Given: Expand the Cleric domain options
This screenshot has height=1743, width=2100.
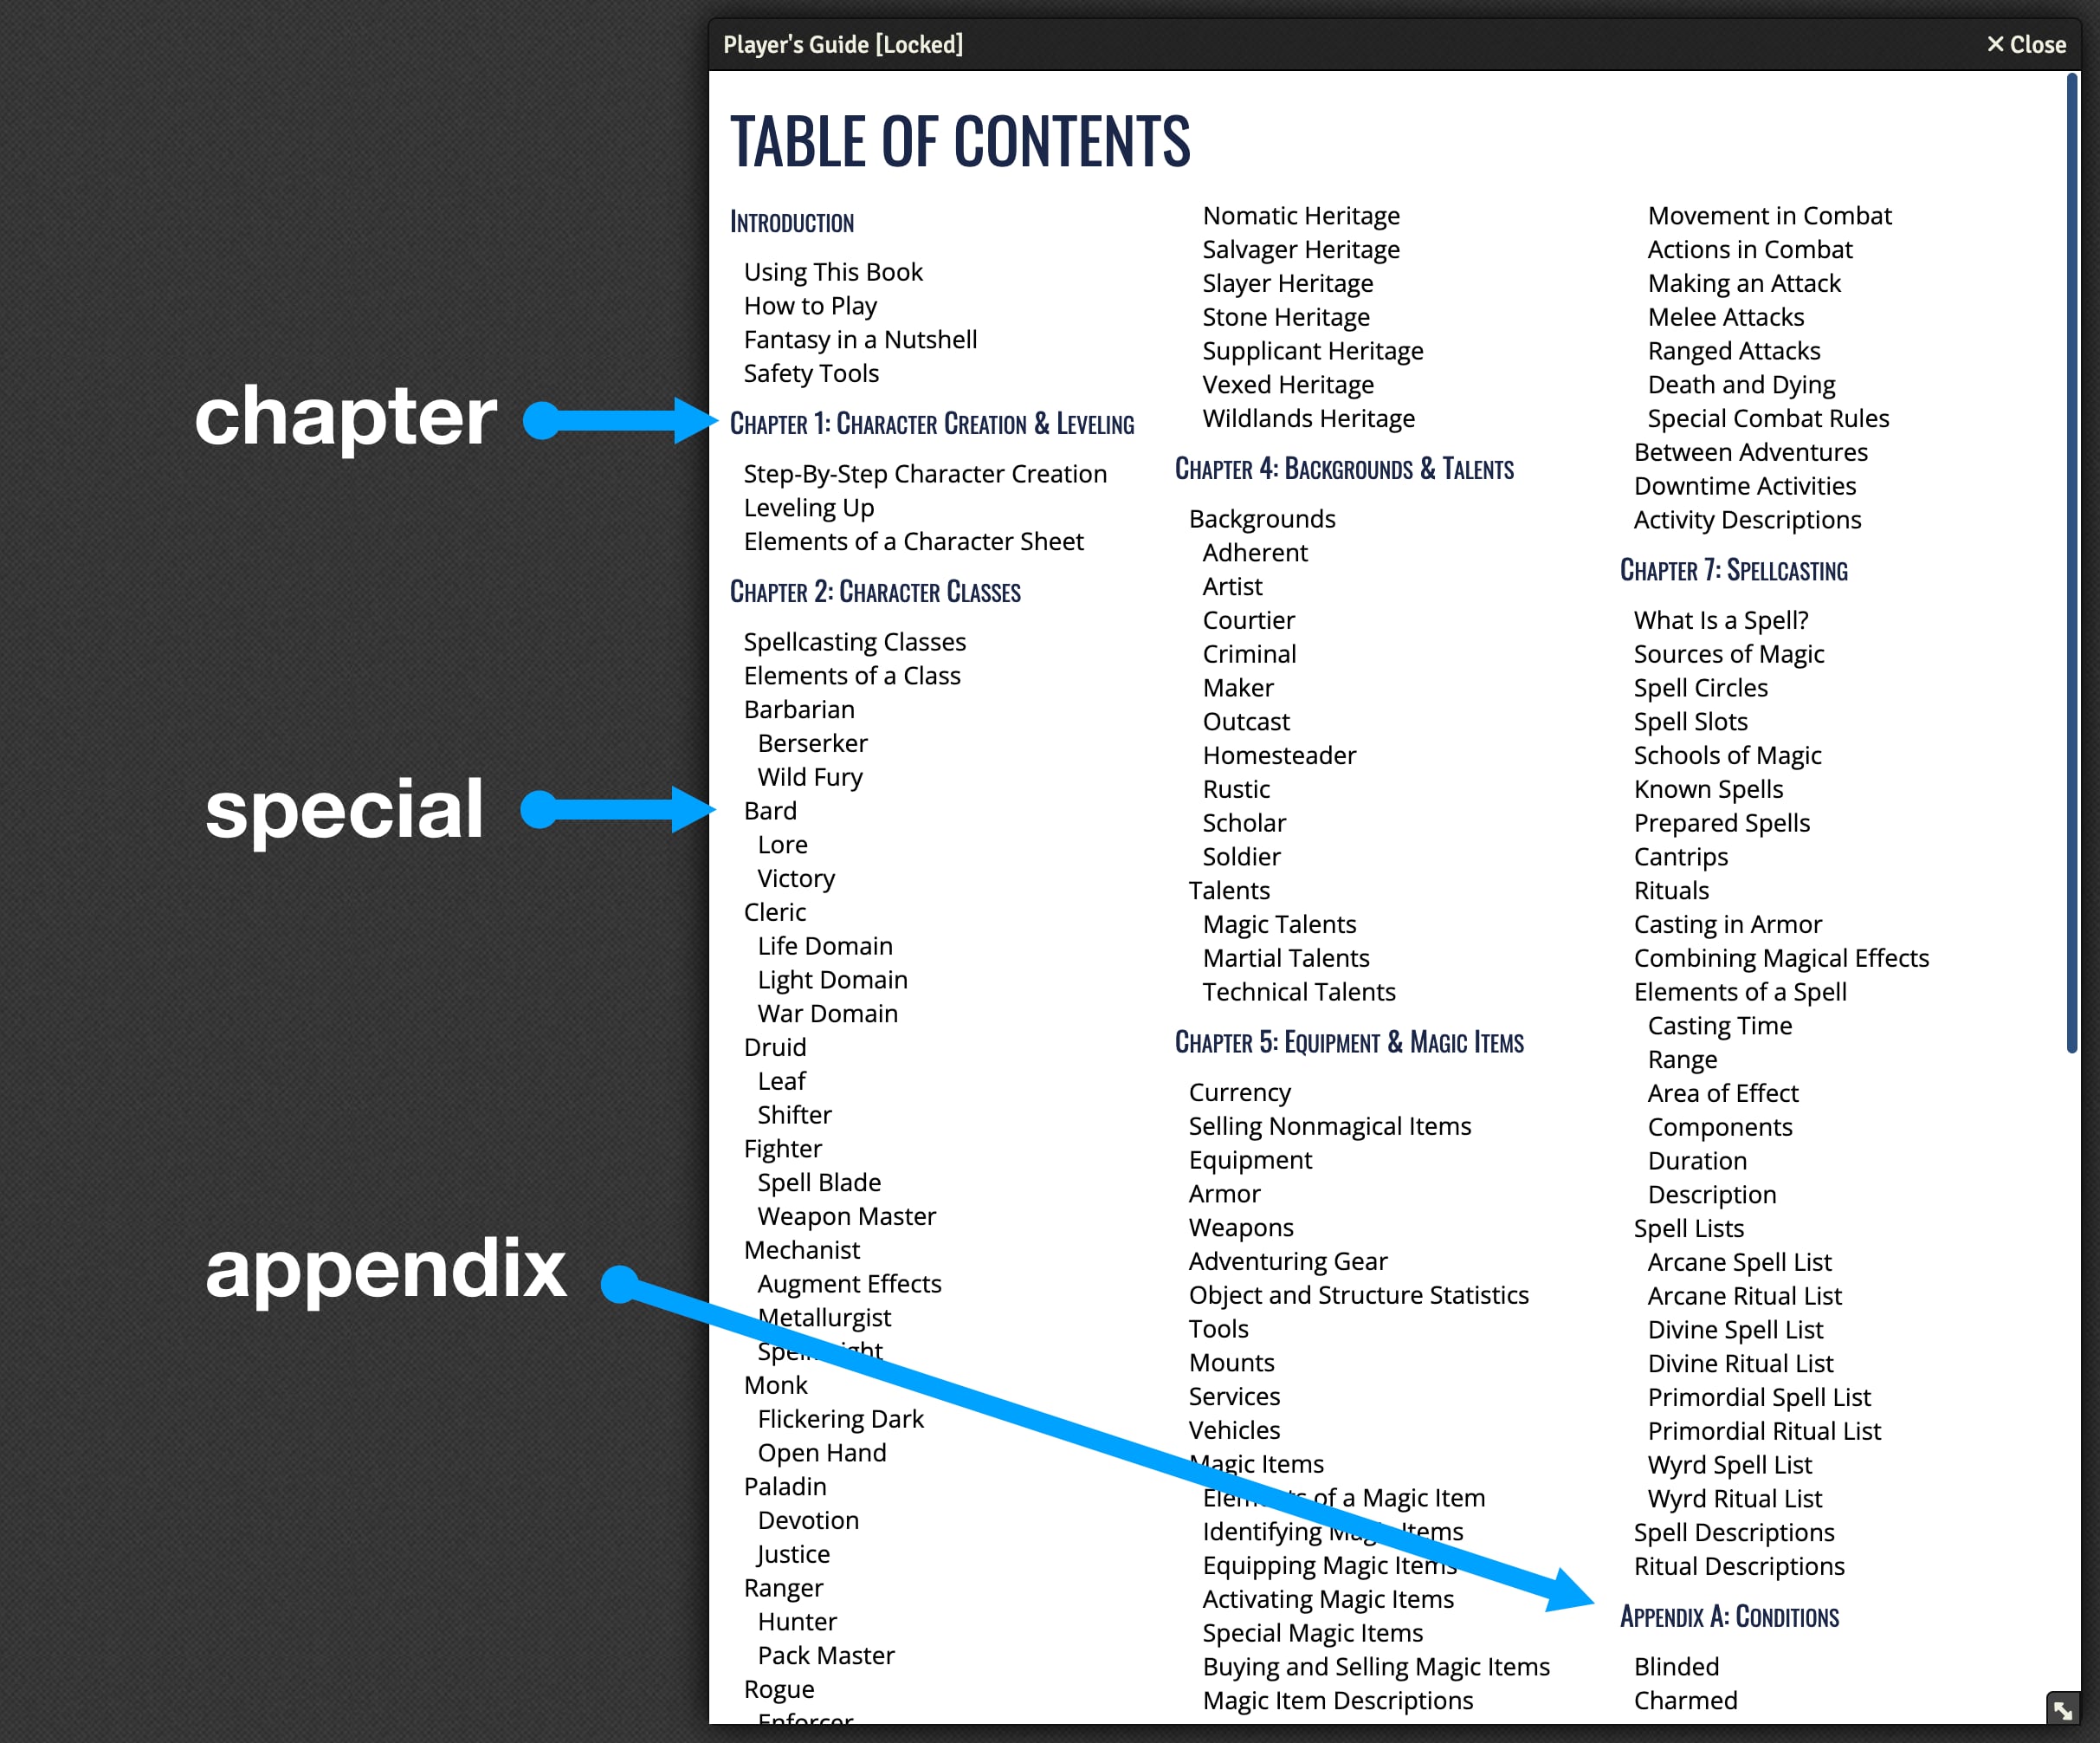Looking at the screenshot, I should (x=772, y=910).
